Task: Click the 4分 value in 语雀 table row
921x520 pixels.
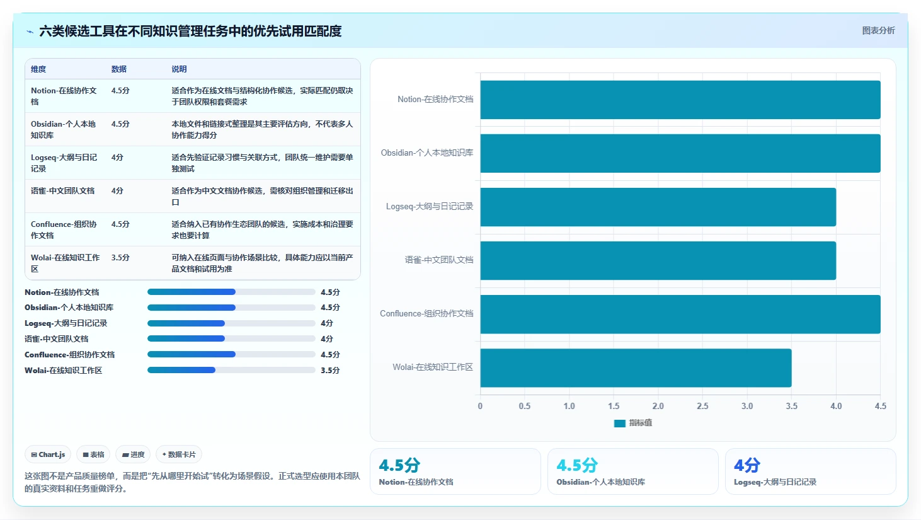Action: pyautogui.click(x=117, y=191)
